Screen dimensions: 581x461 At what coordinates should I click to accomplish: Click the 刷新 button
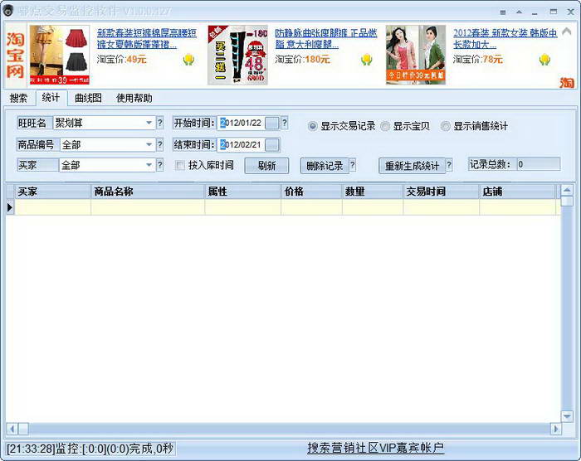click(266, 166)
